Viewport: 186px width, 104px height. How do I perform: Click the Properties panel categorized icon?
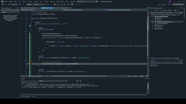click(151, 65)
